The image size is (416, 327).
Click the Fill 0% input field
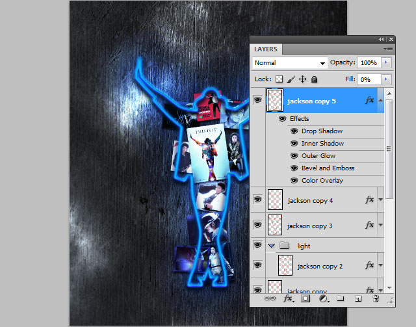coord(369,79)
